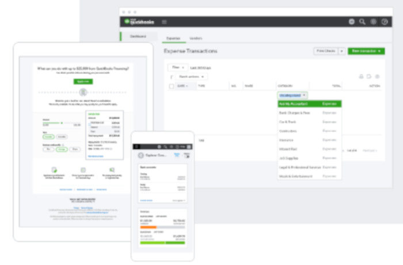Select the second term pill on tablet
Viewport: 403px width, 265px height.
[x=62, y=137]
